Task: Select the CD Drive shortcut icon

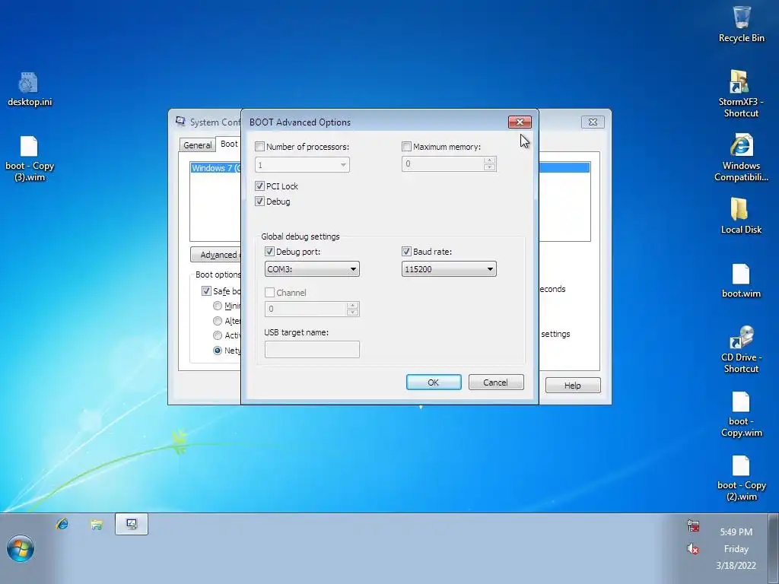Action: [741, 350]
